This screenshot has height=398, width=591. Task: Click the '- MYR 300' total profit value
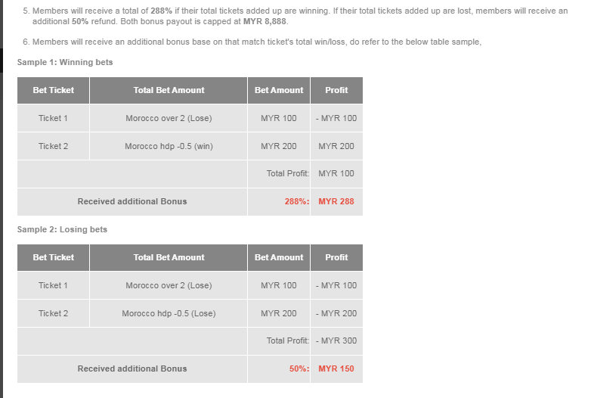pos(336,340)
